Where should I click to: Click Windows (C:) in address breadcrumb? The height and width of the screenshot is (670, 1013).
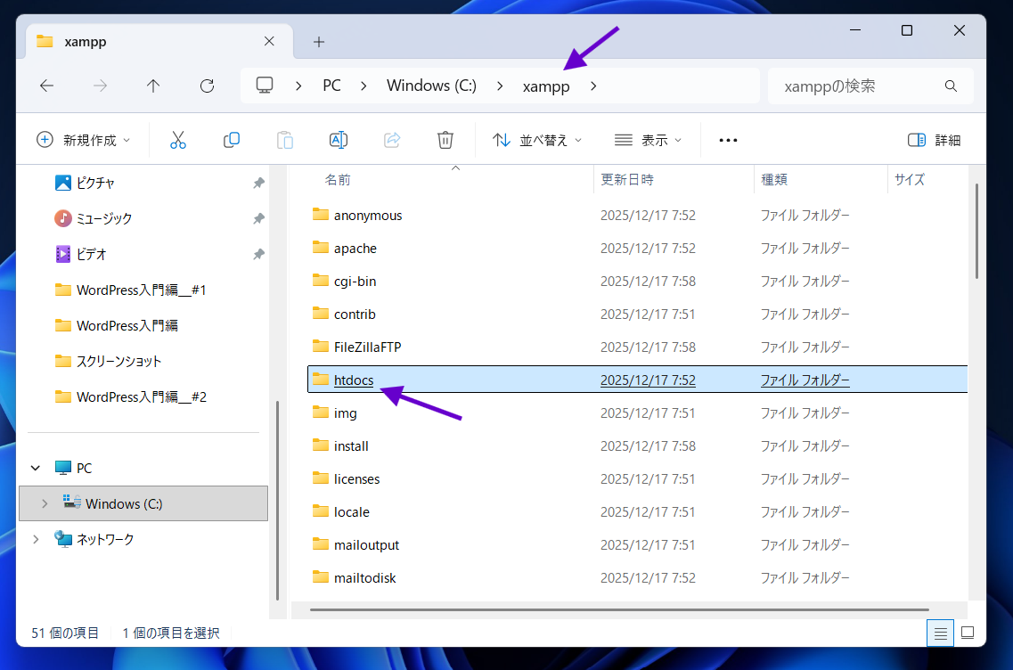[x=431, y=86]
